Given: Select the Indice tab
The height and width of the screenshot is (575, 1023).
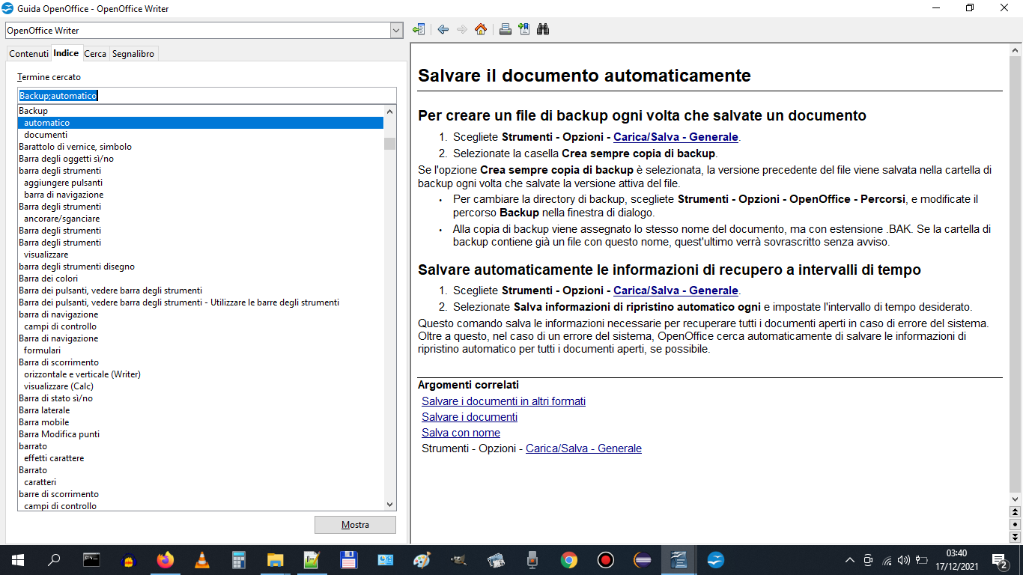Looking at the screenshot, I should (x=66, y=53).
